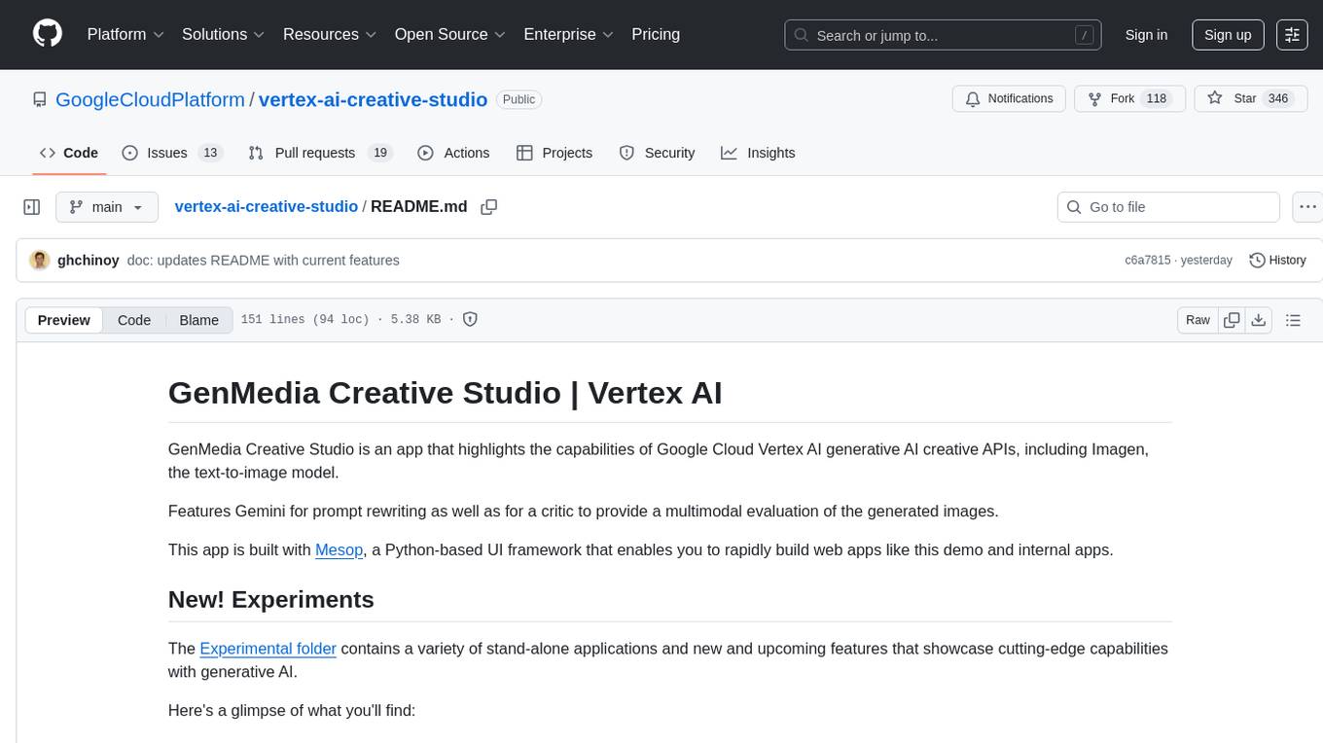
Task: Copy raw file contents
Action: 1233,320
